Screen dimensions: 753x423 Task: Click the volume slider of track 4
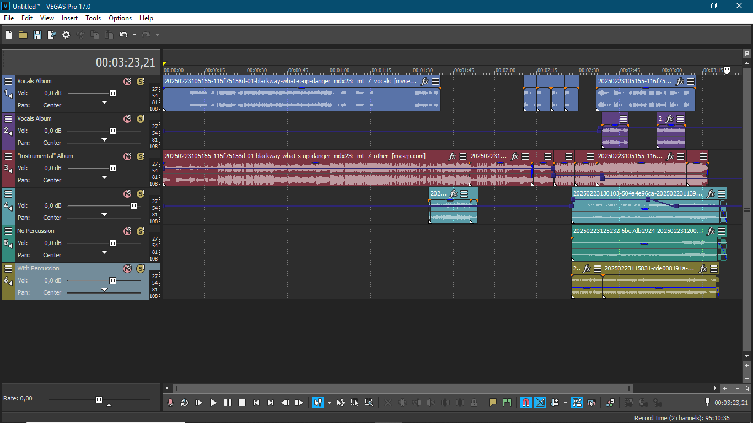click(104, 205)
